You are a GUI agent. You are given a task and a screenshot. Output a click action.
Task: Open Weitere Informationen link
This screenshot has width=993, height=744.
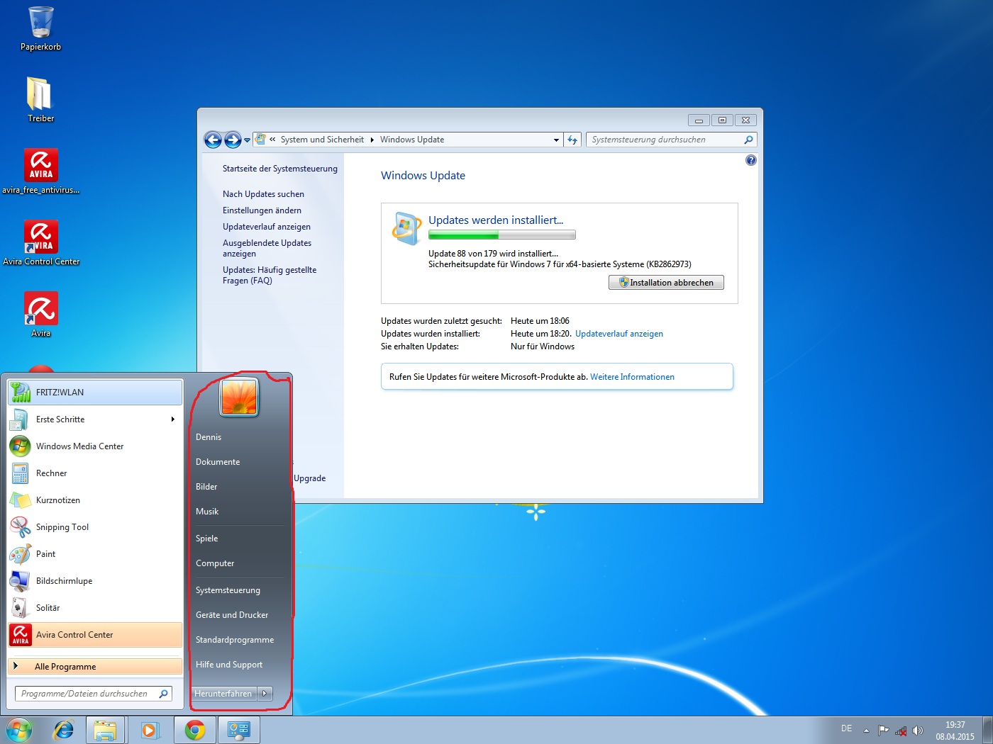tap(632, 377)
